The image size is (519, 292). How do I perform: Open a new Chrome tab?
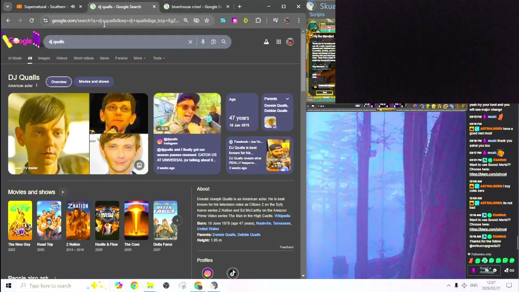[239, 6]
